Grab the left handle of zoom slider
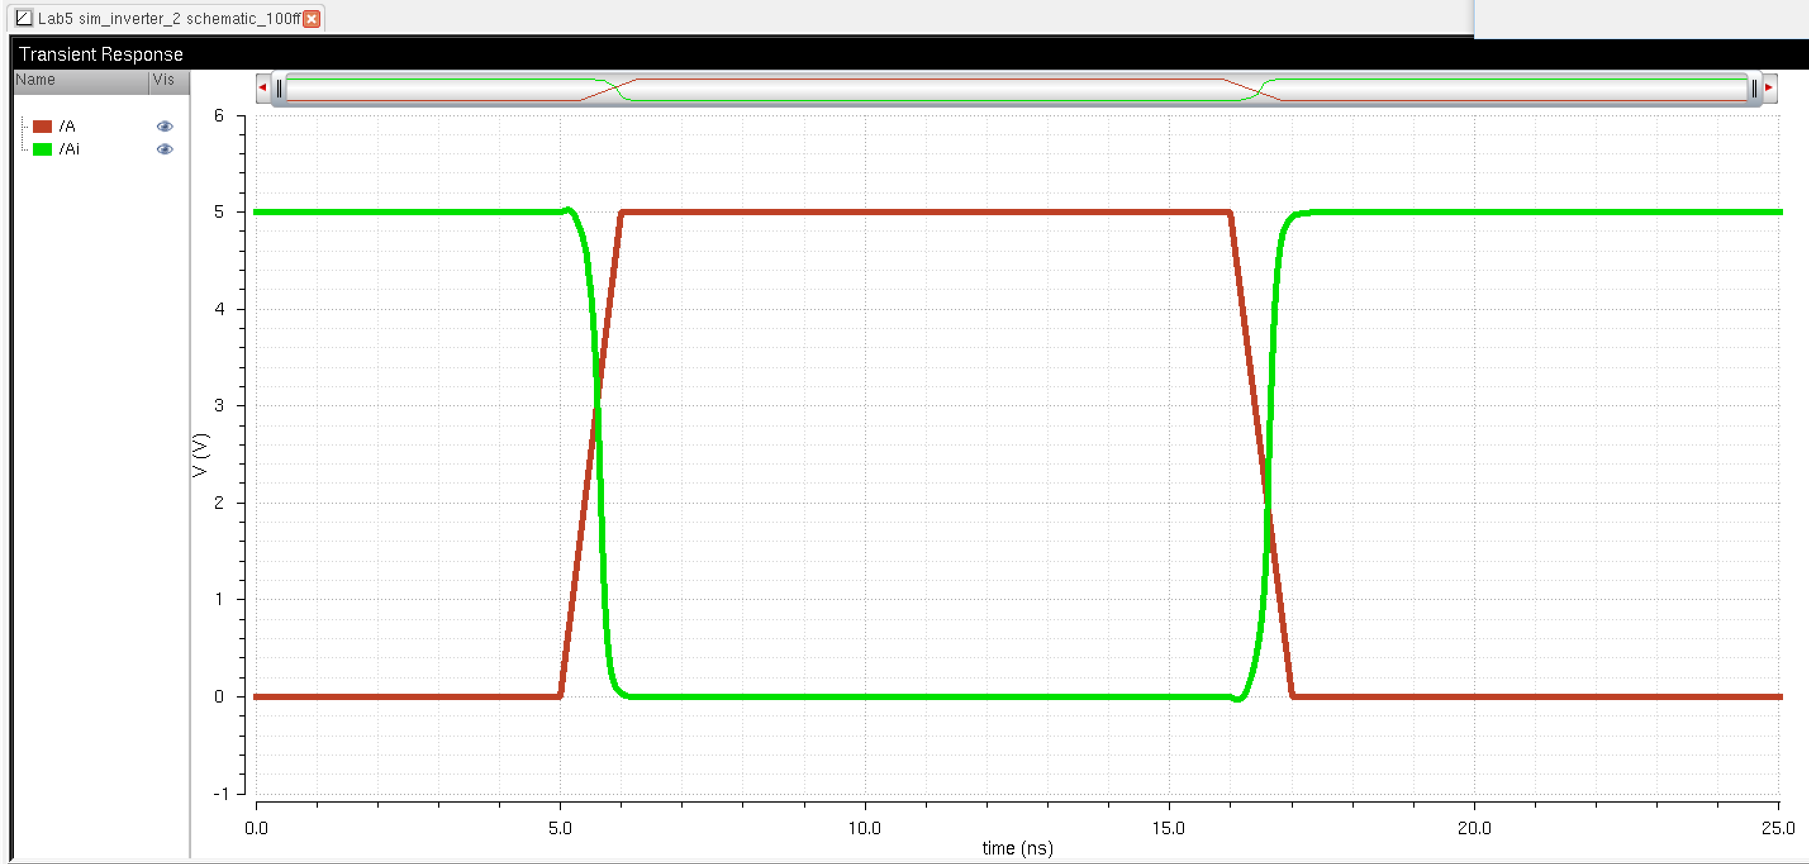 coord(279,89)
